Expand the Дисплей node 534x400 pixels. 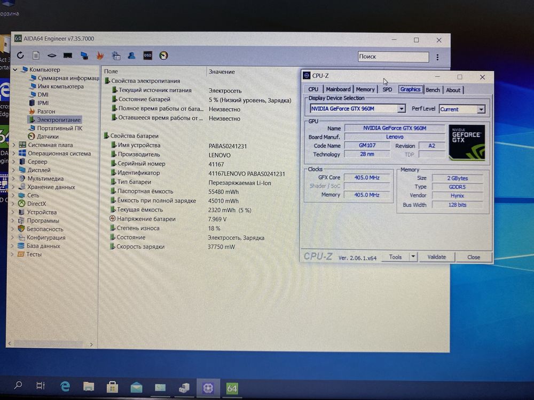point(14,170)
